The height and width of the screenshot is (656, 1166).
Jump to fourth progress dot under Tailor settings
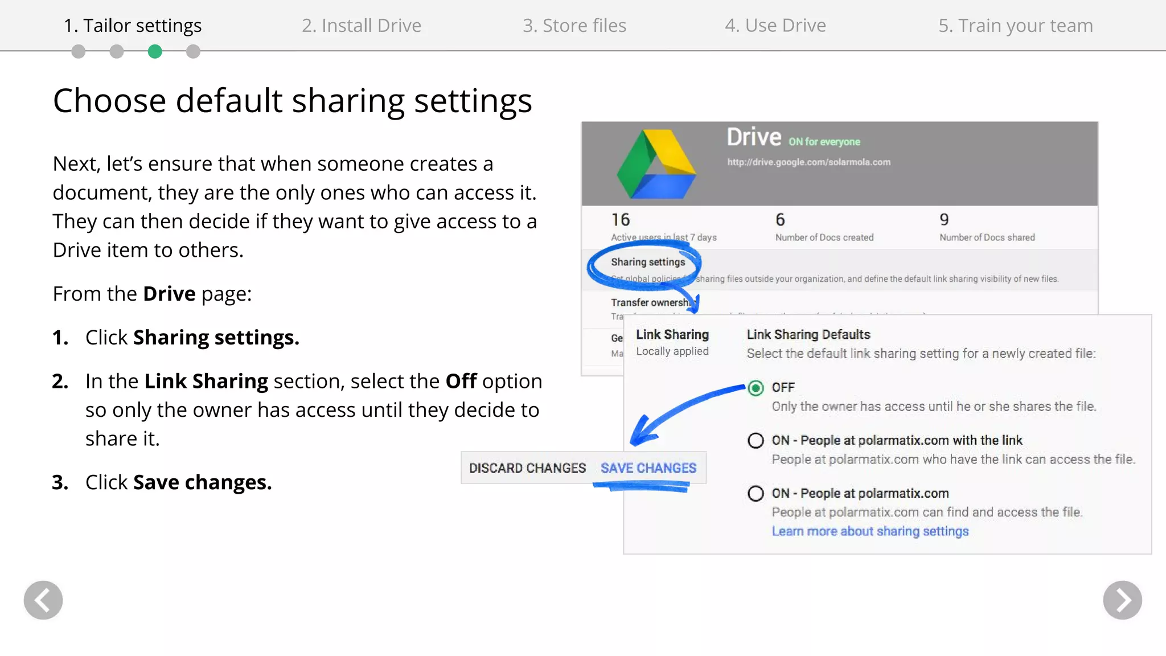tap(193, 52)
